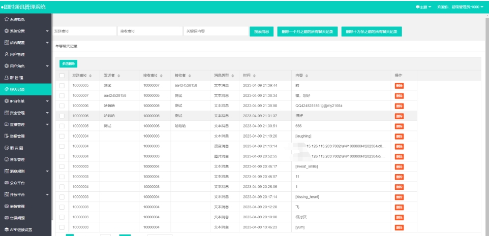Expand the 资金管理 sidebar submenu arrow

47,113
